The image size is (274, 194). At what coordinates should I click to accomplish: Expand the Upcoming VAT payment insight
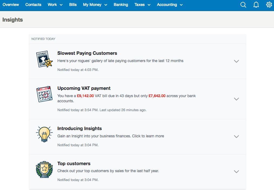(236, 99)
